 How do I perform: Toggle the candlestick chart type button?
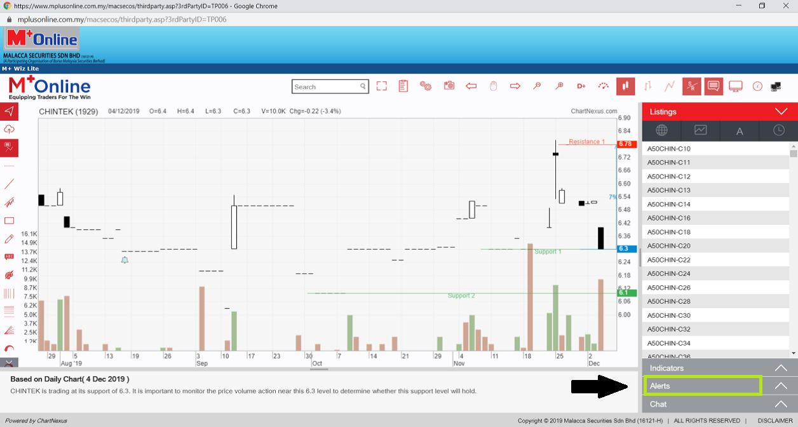625,86
